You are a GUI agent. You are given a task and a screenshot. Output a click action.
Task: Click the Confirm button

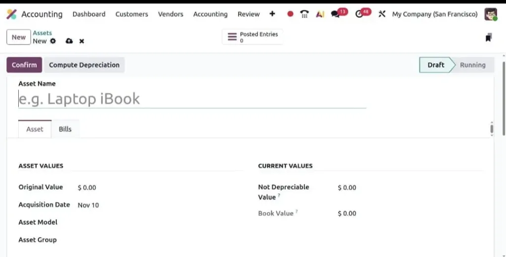[x=24, y=65]
